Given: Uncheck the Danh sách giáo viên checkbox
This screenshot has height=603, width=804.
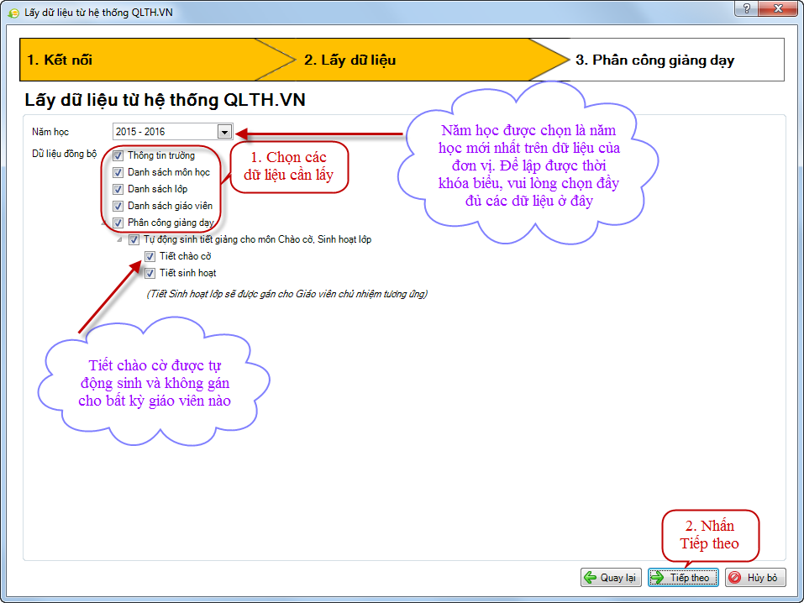Looking at the screenshot, I should pos(118,206).
